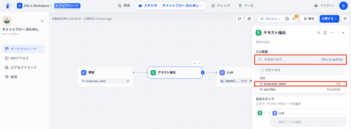
Task: Run the テキスト抽出 node from canvas play icon
Action: (194, 63)
